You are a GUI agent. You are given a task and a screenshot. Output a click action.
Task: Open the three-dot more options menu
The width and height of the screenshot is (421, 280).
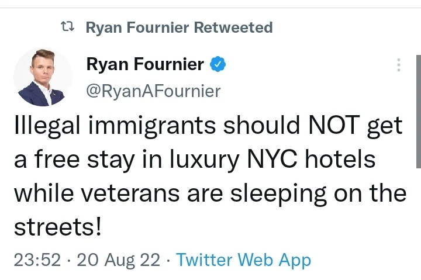coord(399,65)
